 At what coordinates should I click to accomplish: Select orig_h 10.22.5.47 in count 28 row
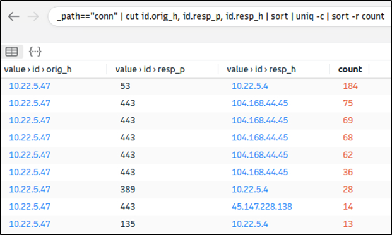pyautogui.click(x=30, y=190)
